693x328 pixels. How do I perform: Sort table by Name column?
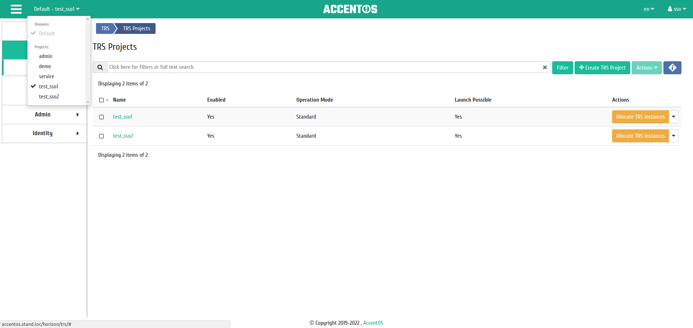(x=119, y=100)
